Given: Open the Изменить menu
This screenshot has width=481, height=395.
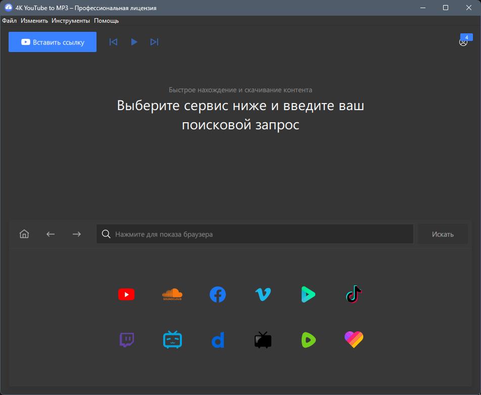Looking at the screenshot, I should [34, 21].
